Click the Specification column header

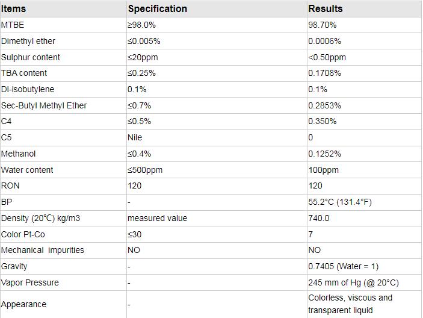(x=157, y=9)
